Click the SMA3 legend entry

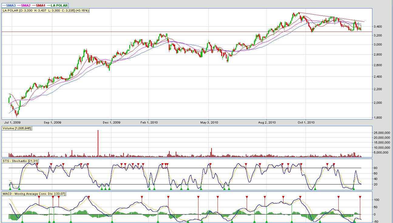(x=10, y=5)
